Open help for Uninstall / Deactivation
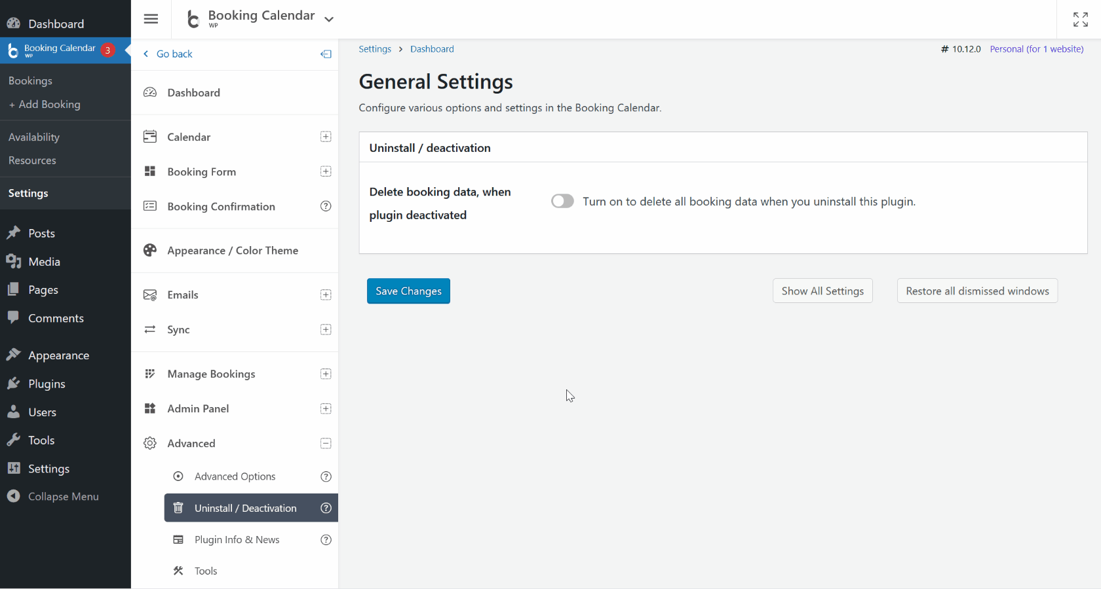The height and width of the screenshot is (589, 1101). pos(326,508)
